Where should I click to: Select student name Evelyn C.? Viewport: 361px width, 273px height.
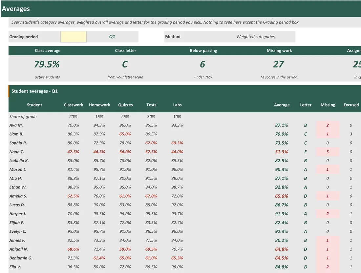pos(17,232)
